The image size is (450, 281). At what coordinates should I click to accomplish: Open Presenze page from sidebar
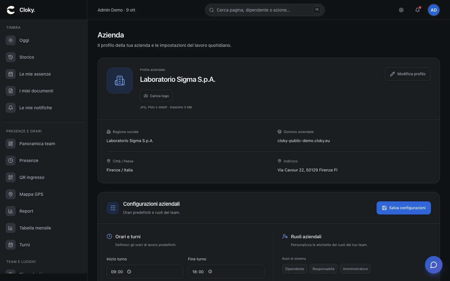coord(43,160)
